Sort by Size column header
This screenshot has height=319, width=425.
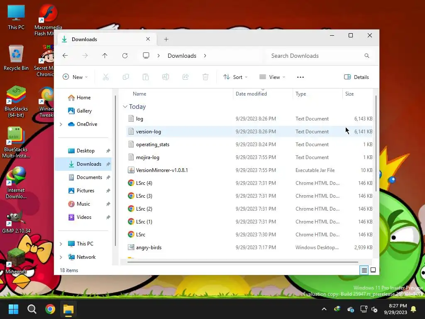[349, 94]
